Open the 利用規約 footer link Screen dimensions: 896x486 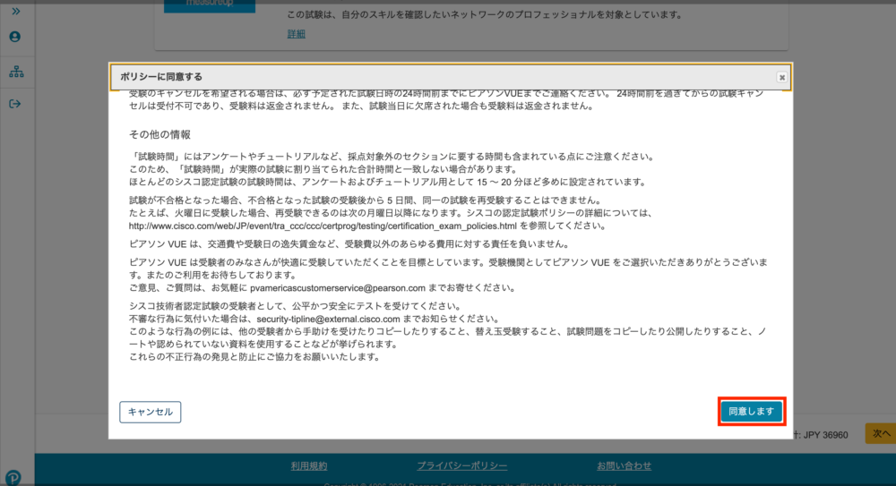coord(308,466)
